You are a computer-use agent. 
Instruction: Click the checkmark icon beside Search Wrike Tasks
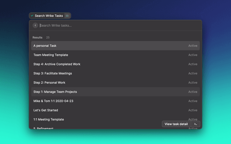32,16
